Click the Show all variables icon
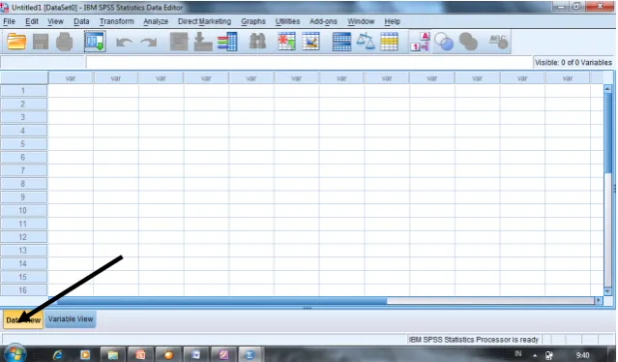The width and height of the screenshot is (618, 362). pos(468,42)
